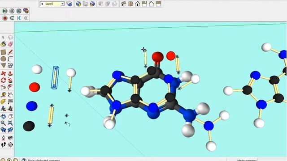Select the Pan hand tool
The width and height of the screenshot is (287, 161).
coord(10,116)
